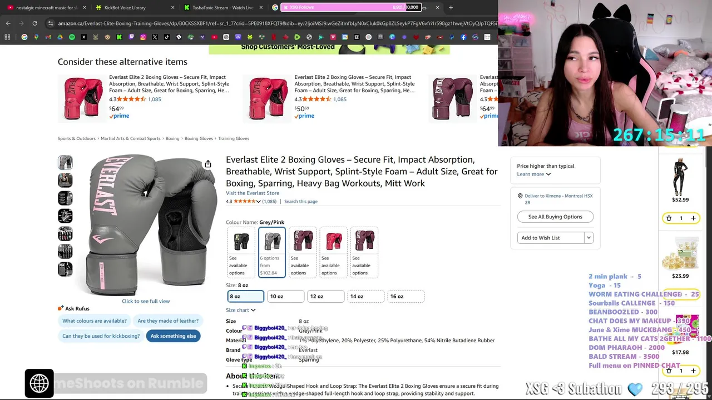The image size is (712, 400).
Task: Open Deliver to Ximena location link
Action: 559,199
